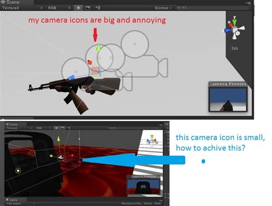
Task: Click the green Y move handle arrow in upper scene
Action: (x=98, y=47)
